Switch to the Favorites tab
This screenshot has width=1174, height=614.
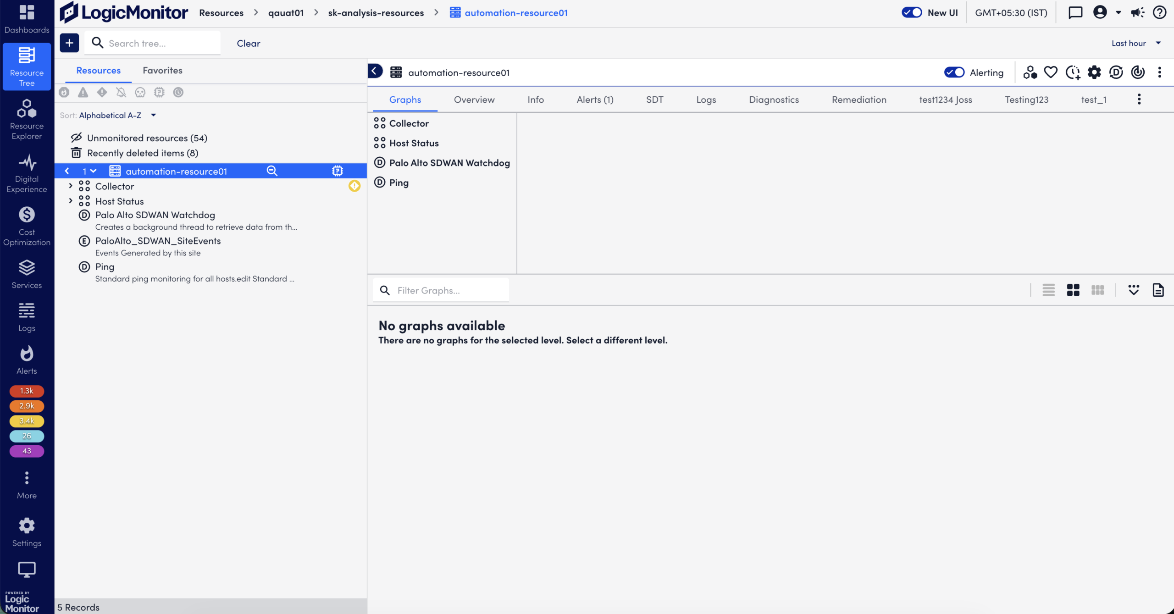click(162, 71)
